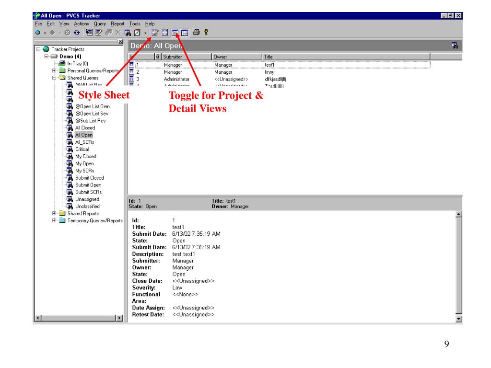This screenshot has width=491, height=368.
Task: Toggle the Project view pane button
Action: 175,33
